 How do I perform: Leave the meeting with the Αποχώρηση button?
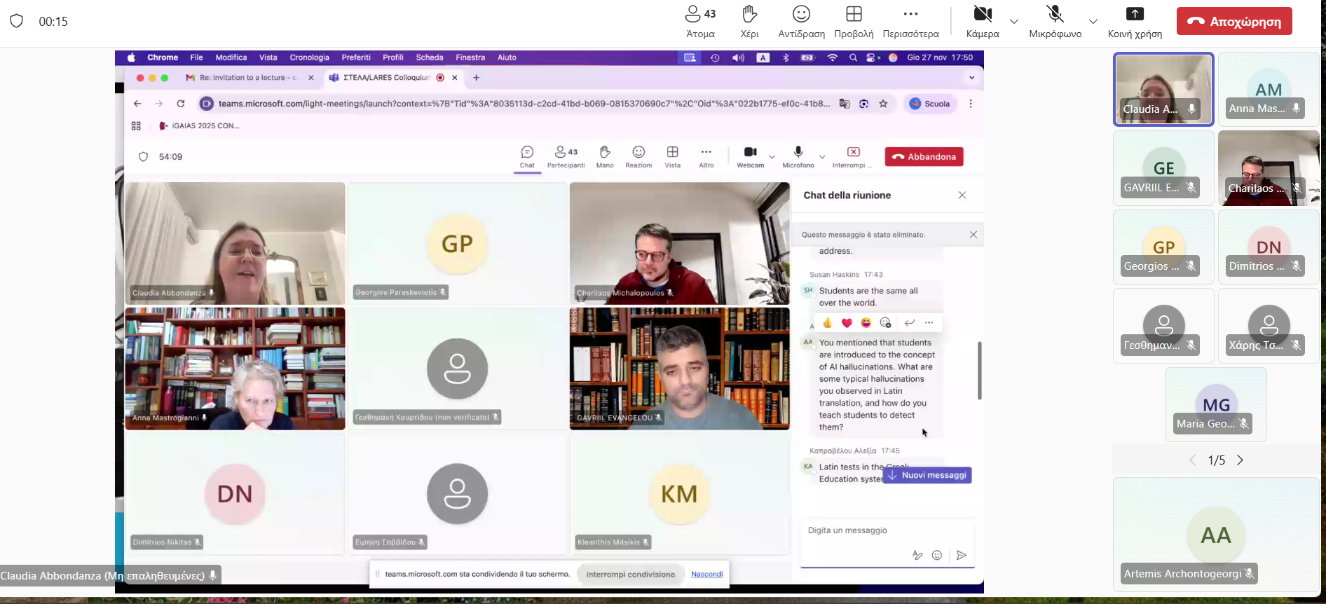[x=1234, y=22]
